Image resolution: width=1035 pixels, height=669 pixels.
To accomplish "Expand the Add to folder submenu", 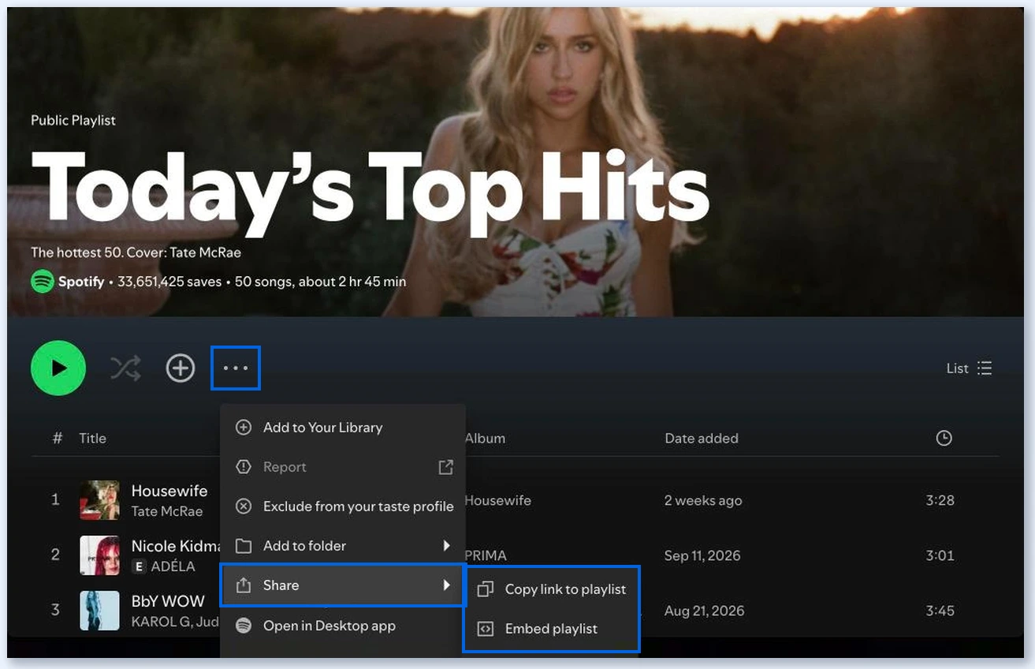I will coord(343,546).
